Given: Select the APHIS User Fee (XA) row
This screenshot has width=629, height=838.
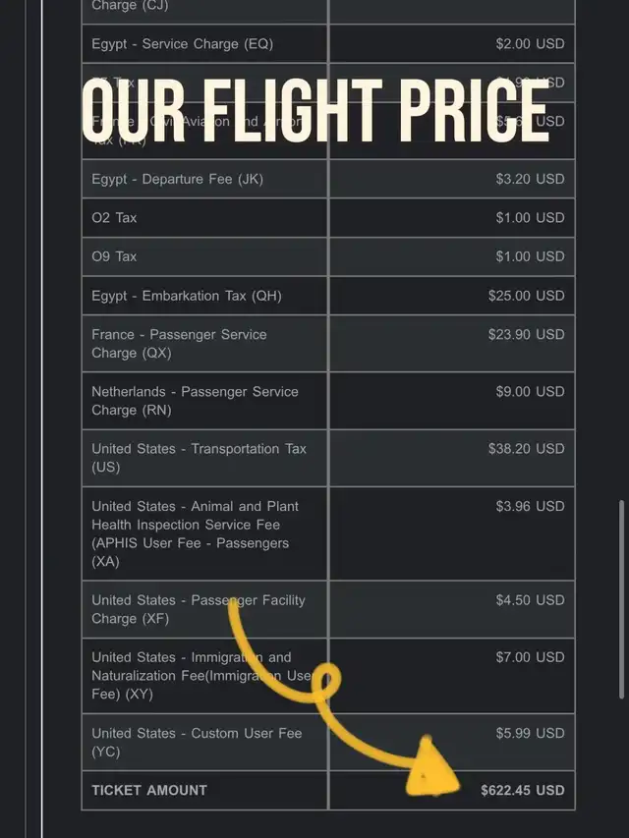Looking at the screenshot, I should [328, 533].
